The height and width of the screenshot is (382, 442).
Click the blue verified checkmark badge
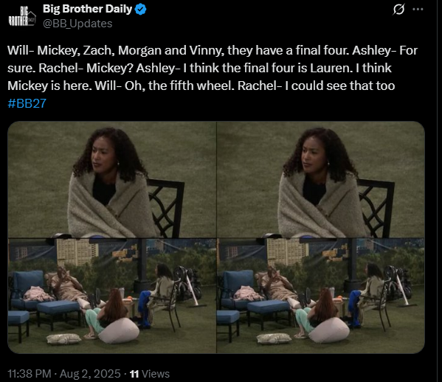pyautogui.click(x=140, y=10)
